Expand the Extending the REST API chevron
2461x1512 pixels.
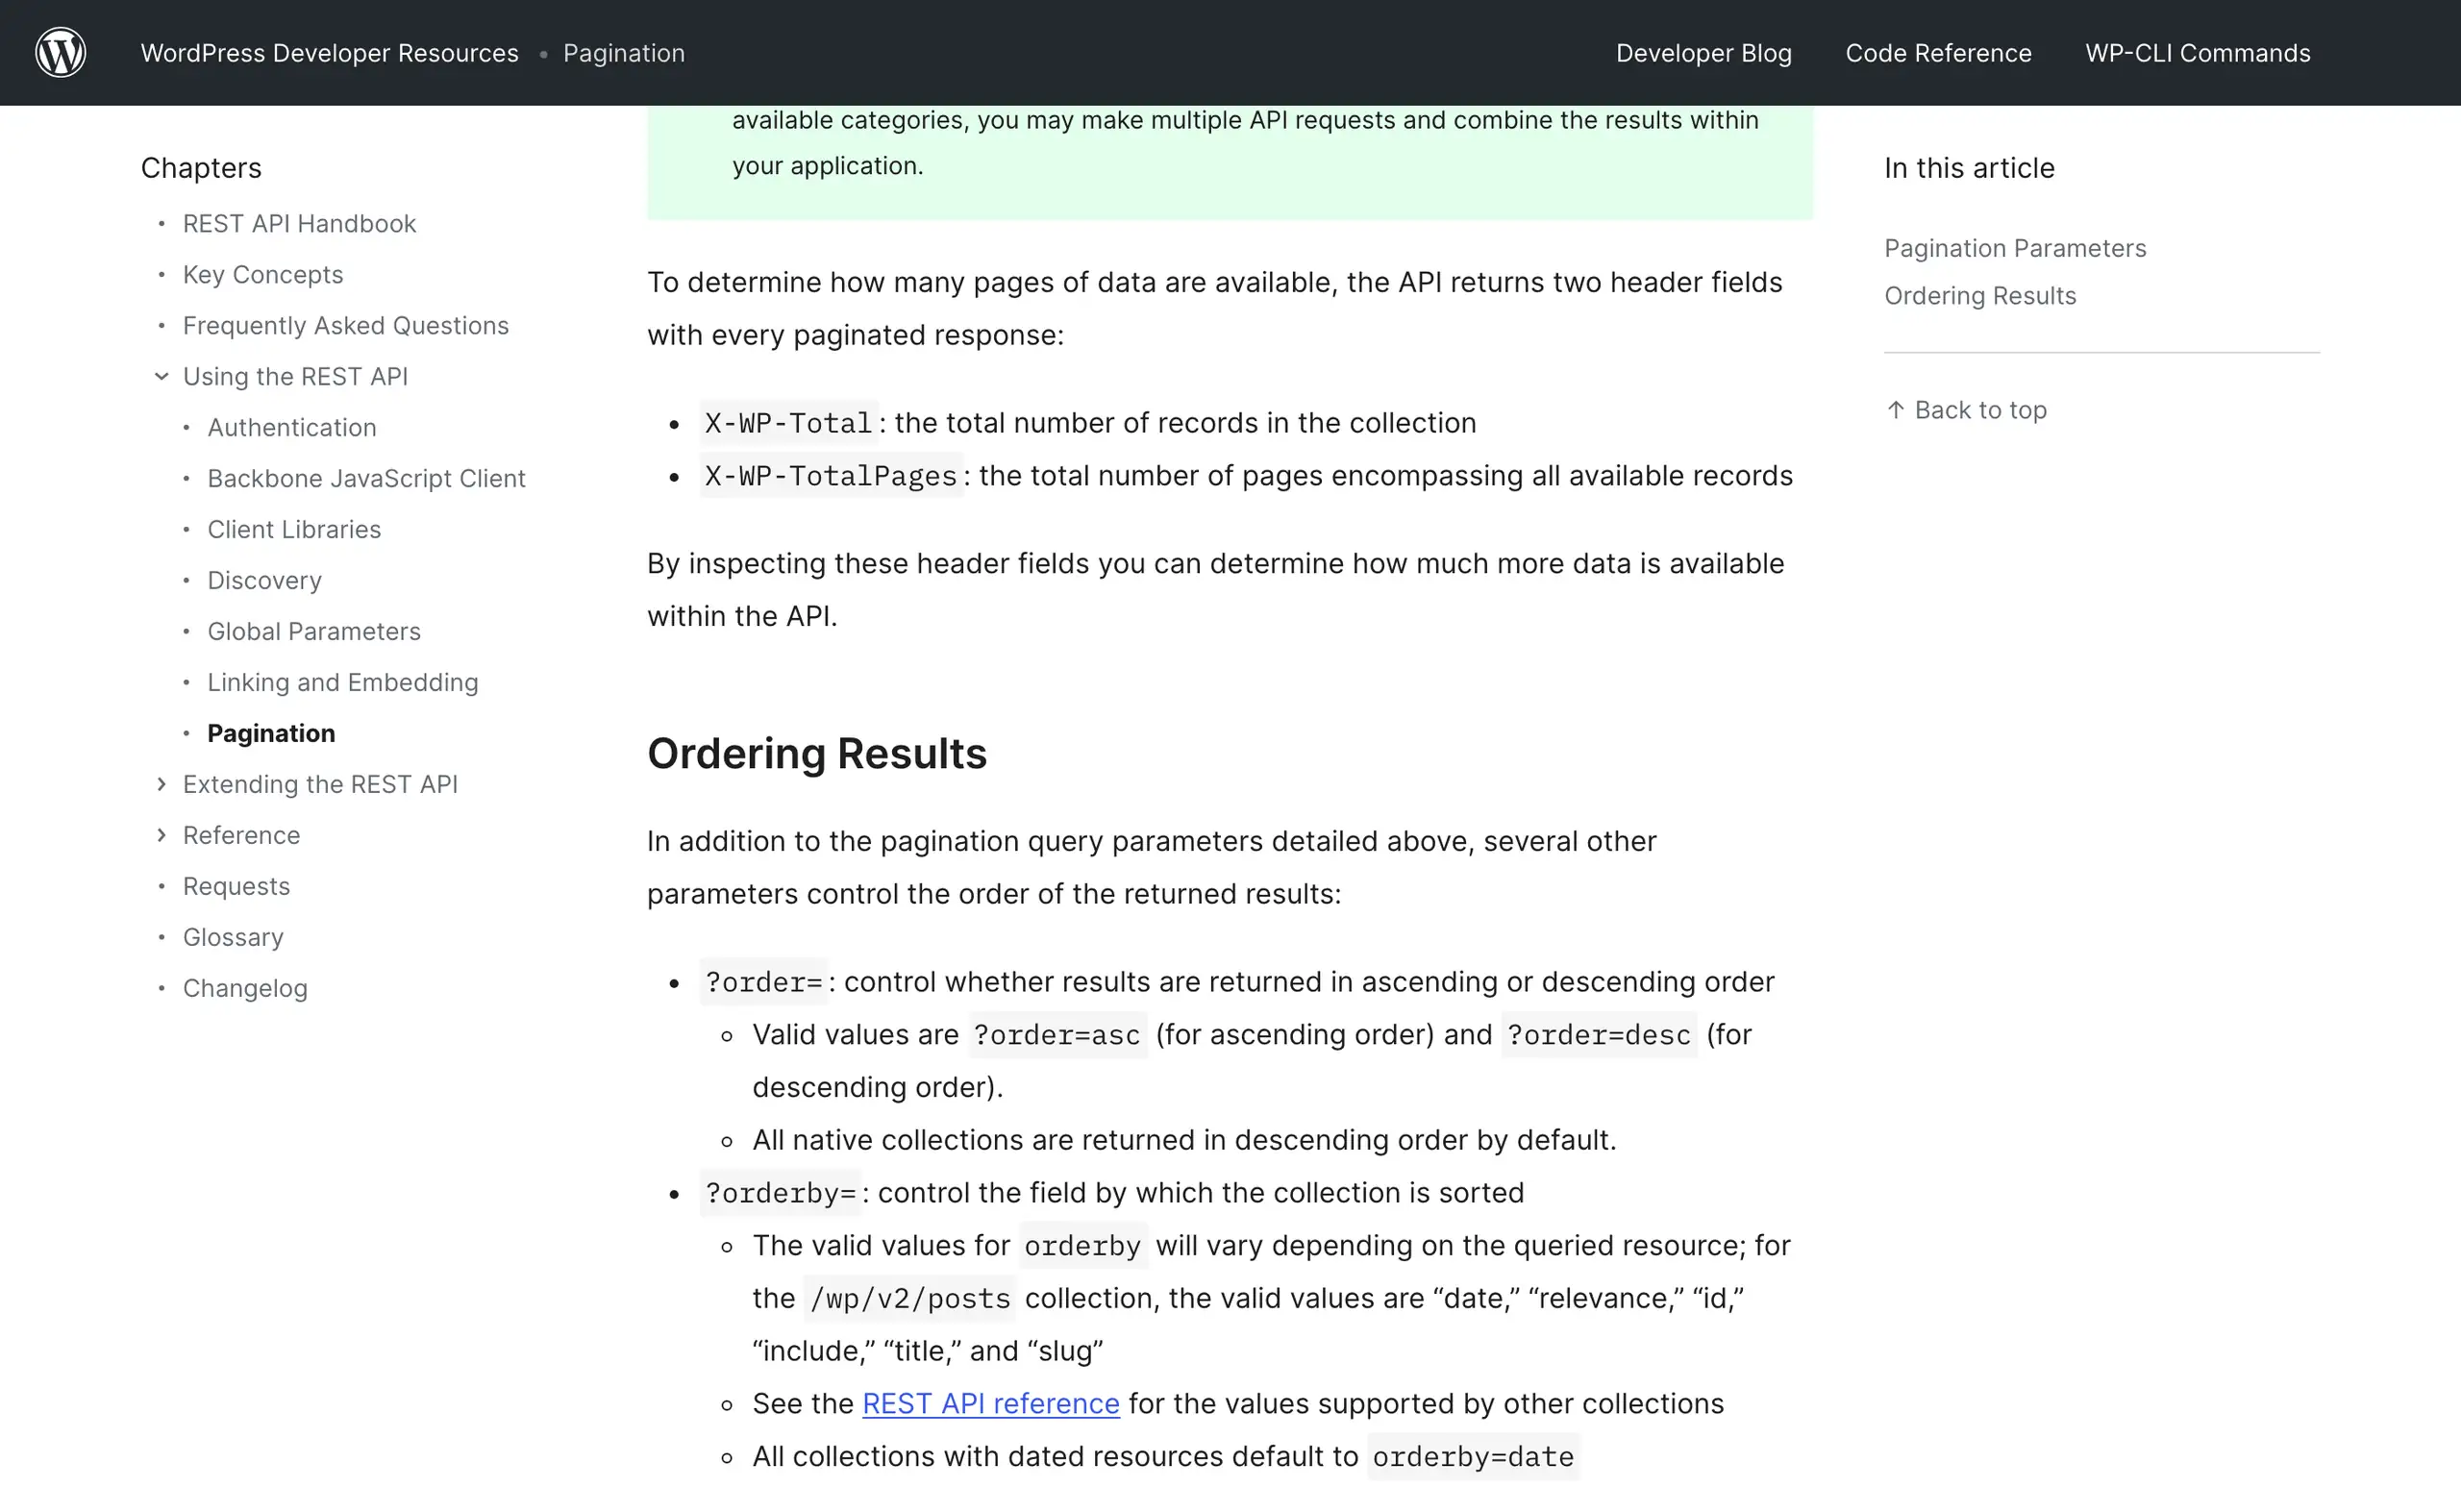161,784
